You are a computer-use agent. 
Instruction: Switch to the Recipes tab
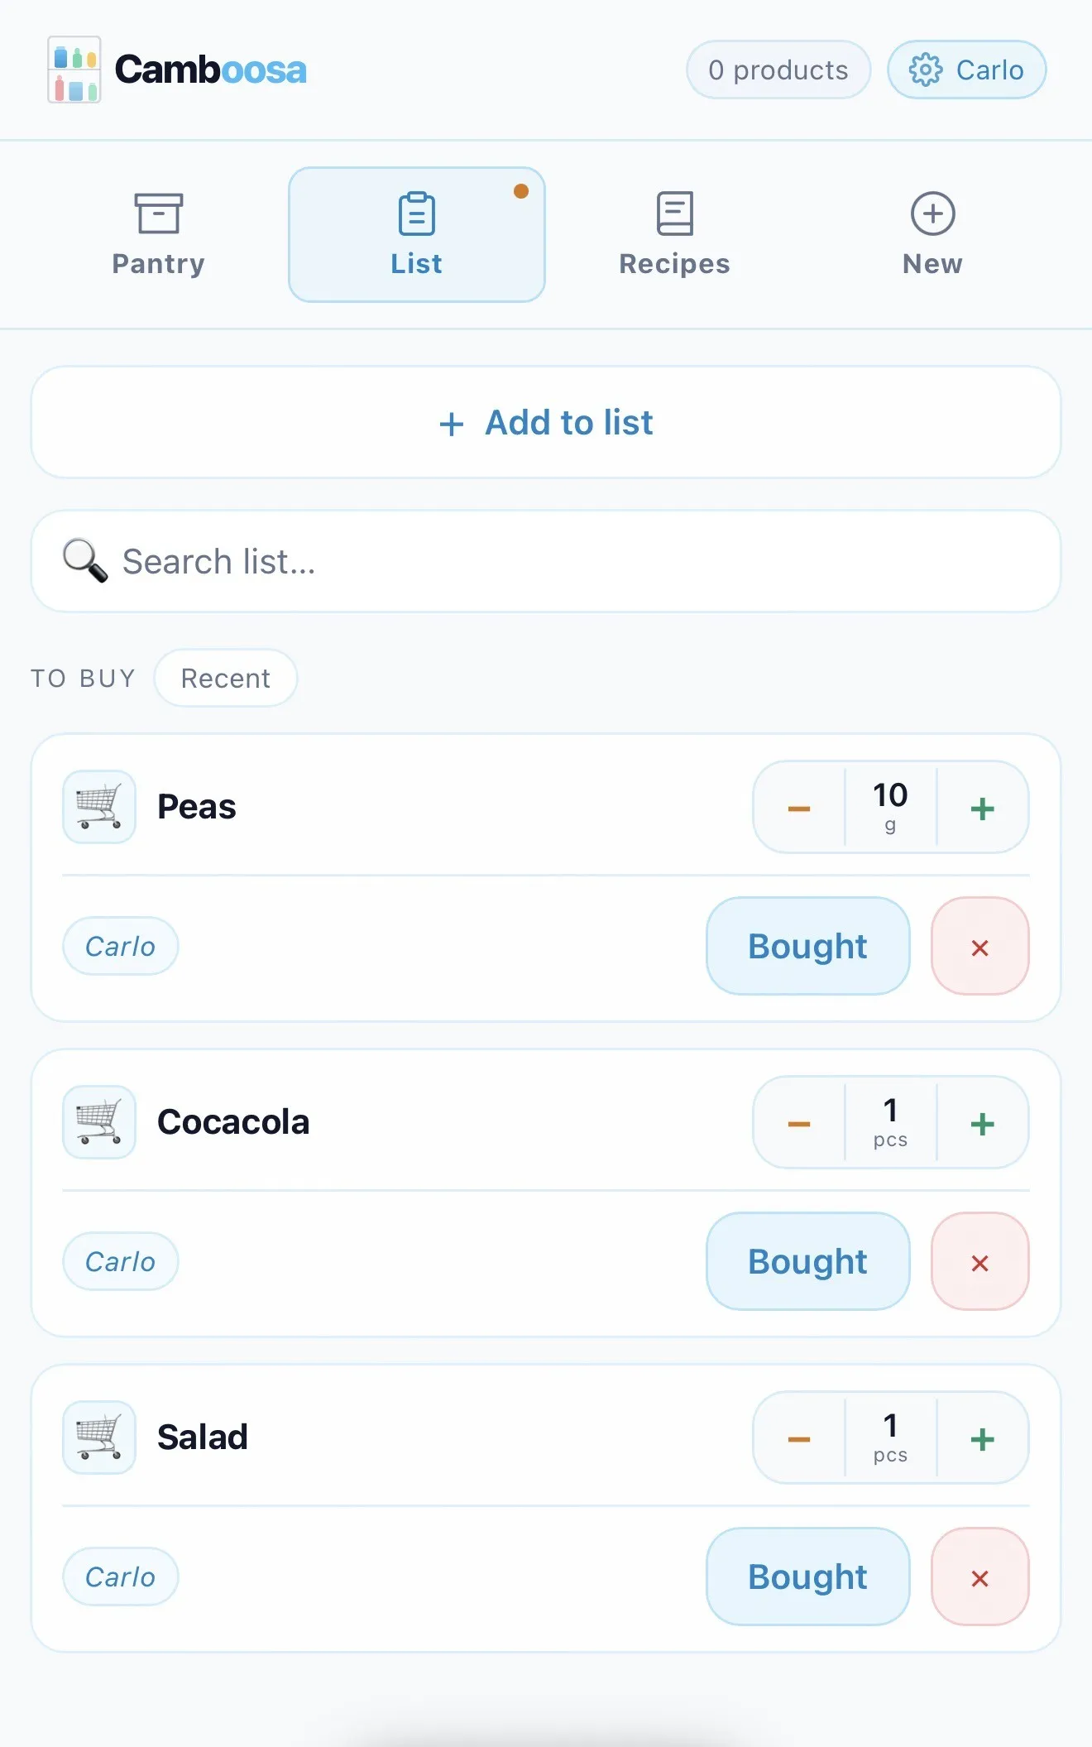pyautogui.click(x=674, y=235)
